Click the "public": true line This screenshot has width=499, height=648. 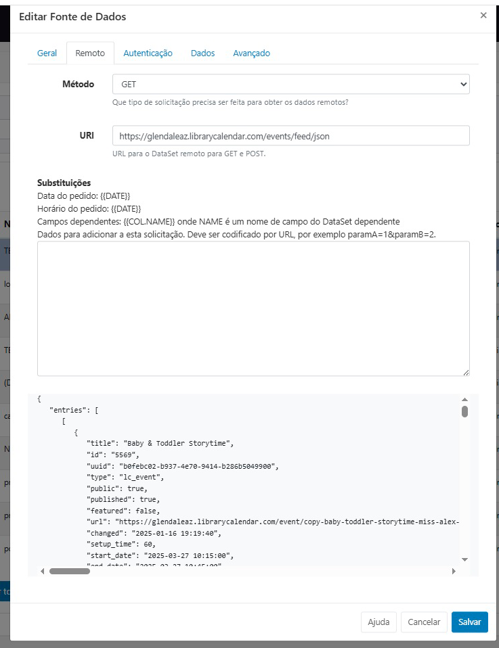tap(117, 488)
